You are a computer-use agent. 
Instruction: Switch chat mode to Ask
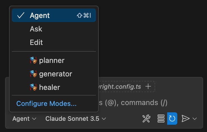[36, 29]
